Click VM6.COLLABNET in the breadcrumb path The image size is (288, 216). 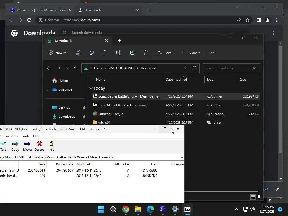tap(121, 68)
